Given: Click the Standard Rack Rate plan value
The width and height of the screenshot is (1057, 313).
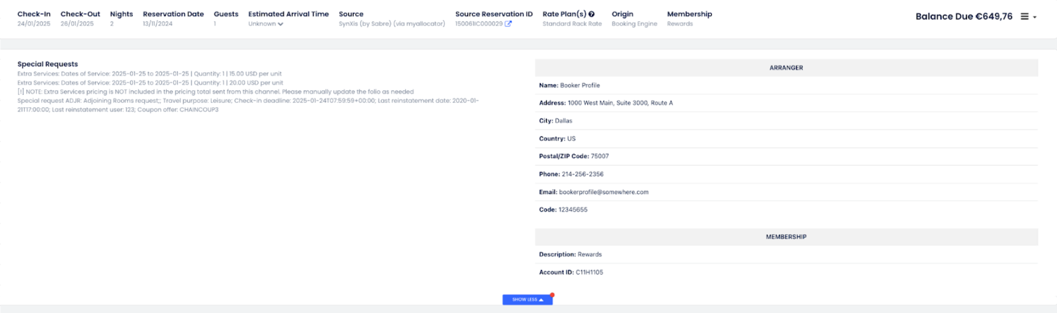Looking at the screenshot, I should [572, 24].
